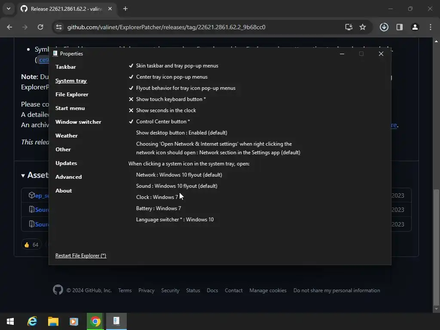Change the Sound flyout style option

177,186
